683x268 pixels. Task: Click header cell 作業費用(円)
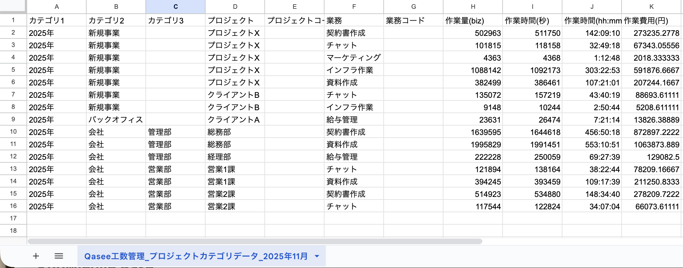coord(651,20)
